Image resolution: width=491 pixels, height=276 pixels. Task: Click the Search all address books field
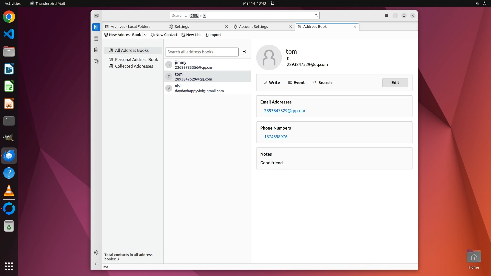(x=202, y=52)
